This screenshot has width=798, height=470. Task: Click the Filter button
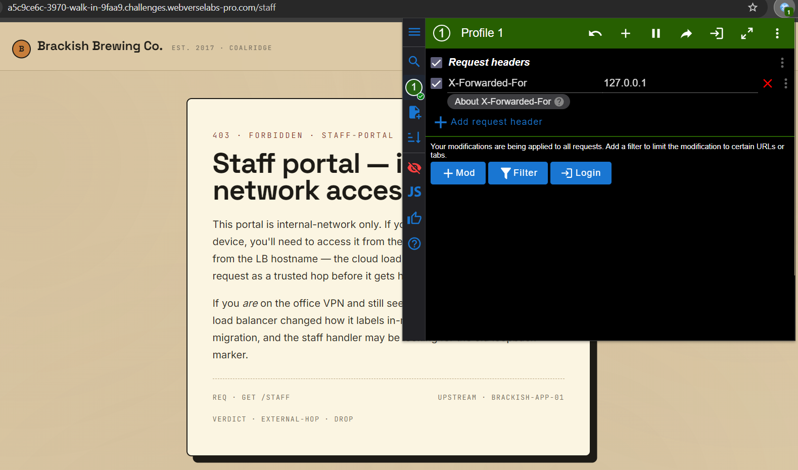(x=518, y=173)
